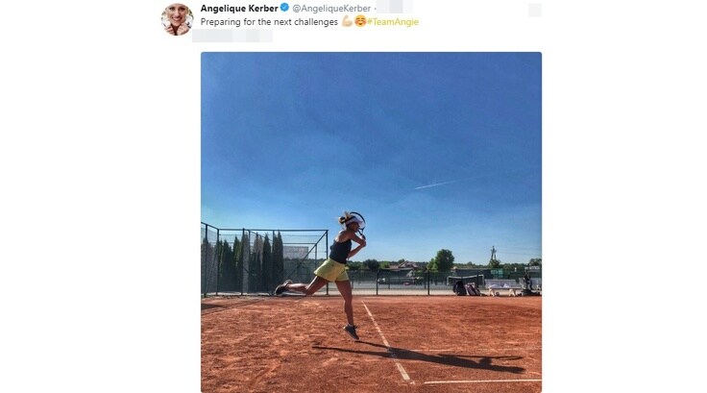This screenshot has height=393, width=707.
Task: Click the player's yellow skirt
Action: [x=331, y=270]
